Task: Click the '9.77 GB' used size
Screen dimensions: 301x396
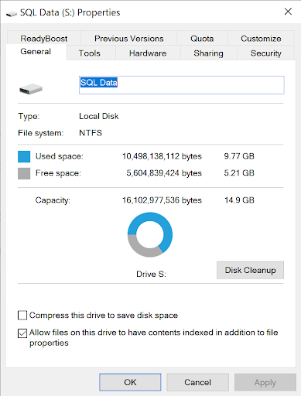Action: [x=239, y=156]
